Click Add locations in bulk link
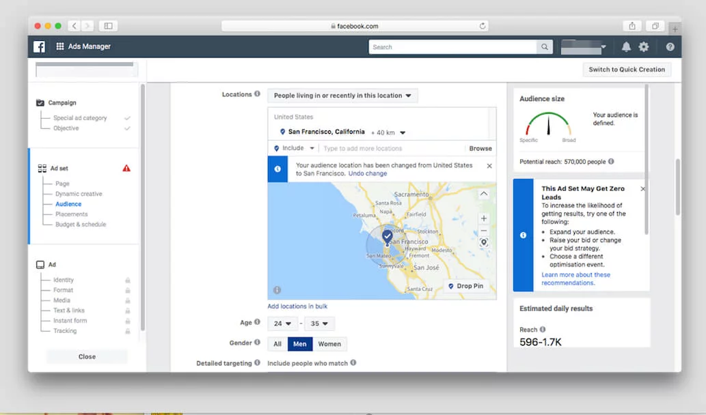 [x=297, y=306]
